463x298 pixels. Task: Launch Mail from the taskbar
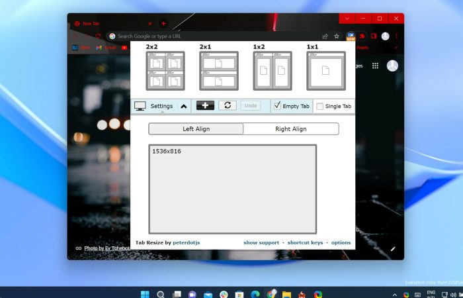(x=208, y=295)
